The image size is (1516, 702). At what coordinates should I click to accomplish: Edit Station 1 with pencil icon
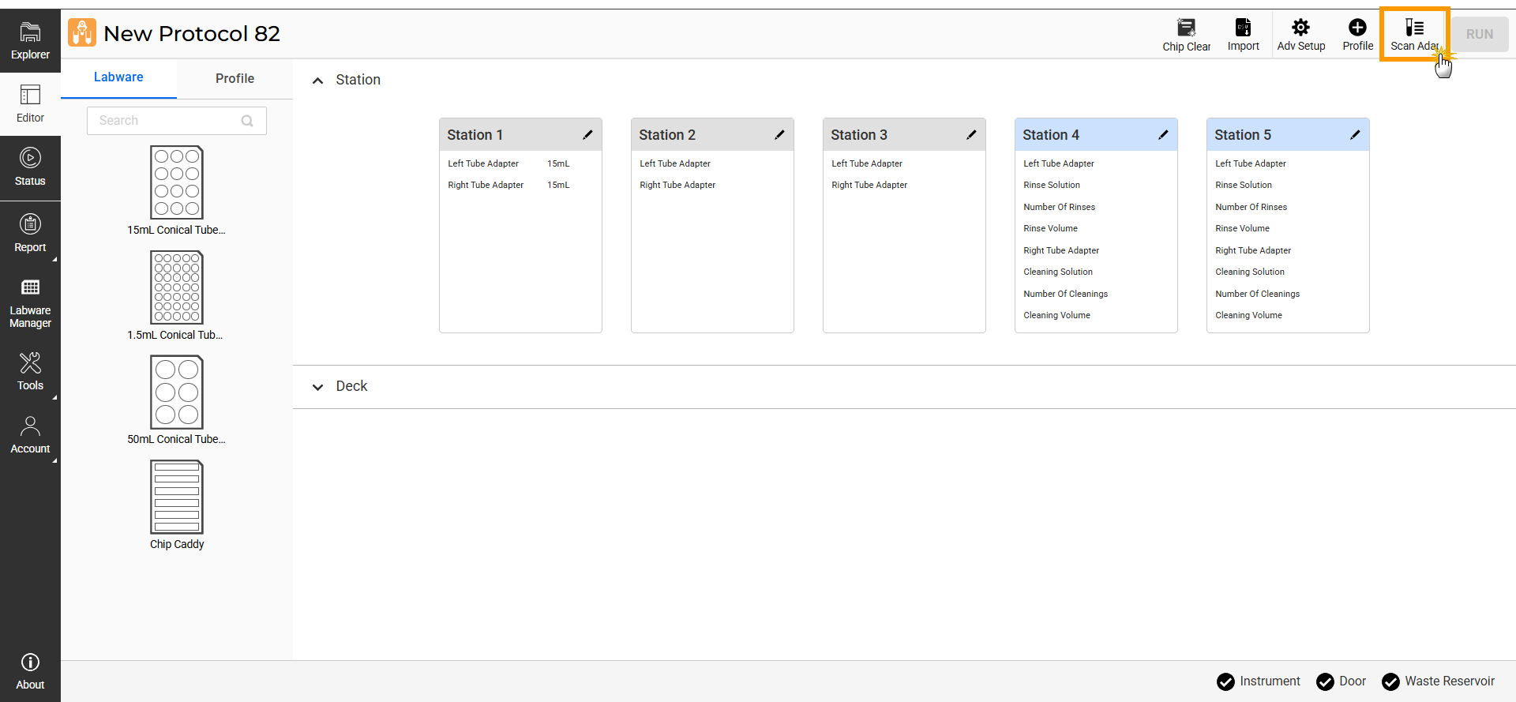pos(587,135)
